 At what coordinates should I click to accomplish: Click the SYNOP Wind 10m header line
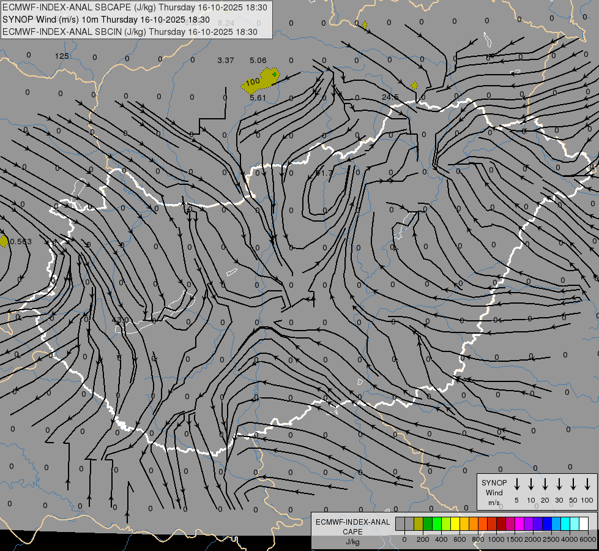(x=106, y=20)
